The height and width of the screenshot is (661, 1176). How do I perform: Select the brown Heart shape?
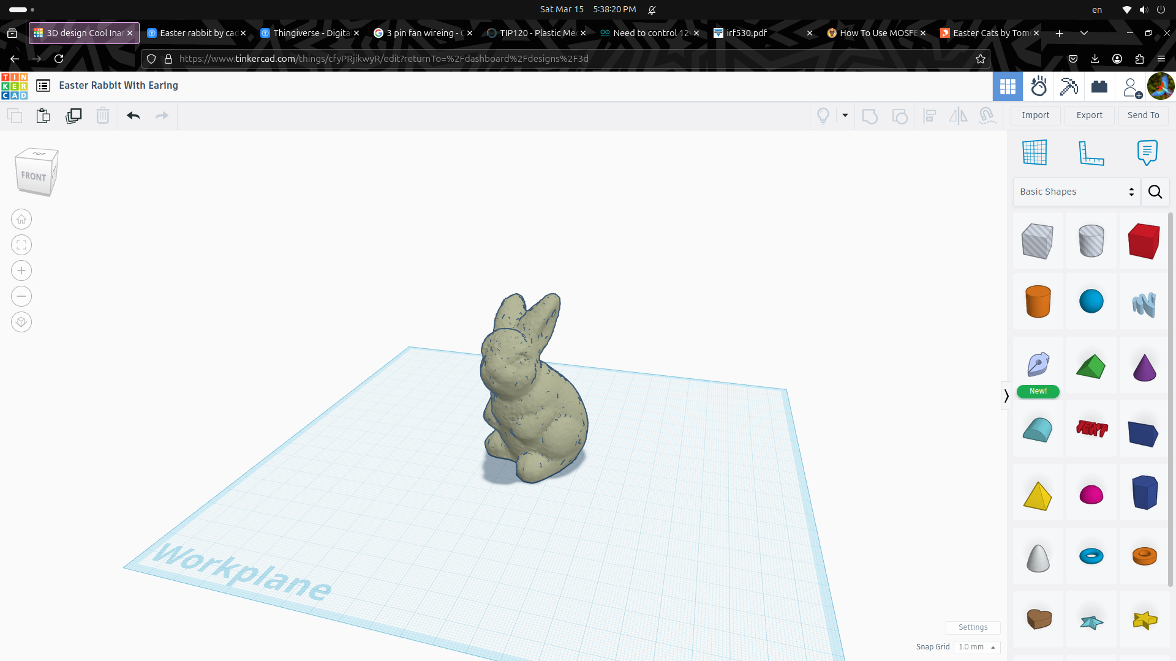pyautogui.click(x=1038, y=619)
